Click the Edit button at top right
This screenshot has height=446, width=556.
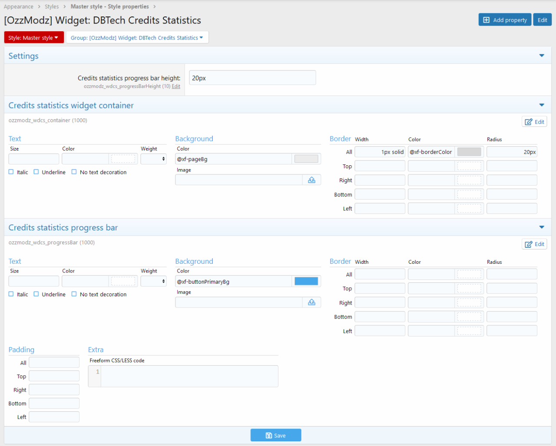(x=542, y=20)
